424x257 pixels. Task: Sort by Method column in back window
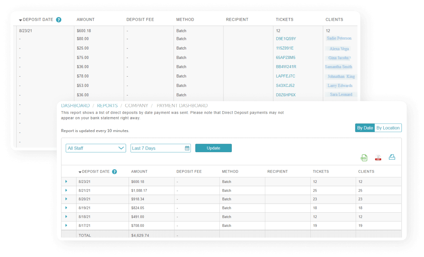(x=185, y=19)
